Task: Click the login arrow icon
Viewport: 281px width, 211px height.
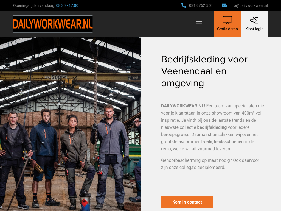Action: 254,20
